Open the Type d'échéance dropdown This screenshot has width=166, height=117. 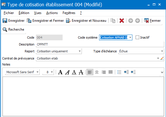pyautogui.click(x=162, y=51)
